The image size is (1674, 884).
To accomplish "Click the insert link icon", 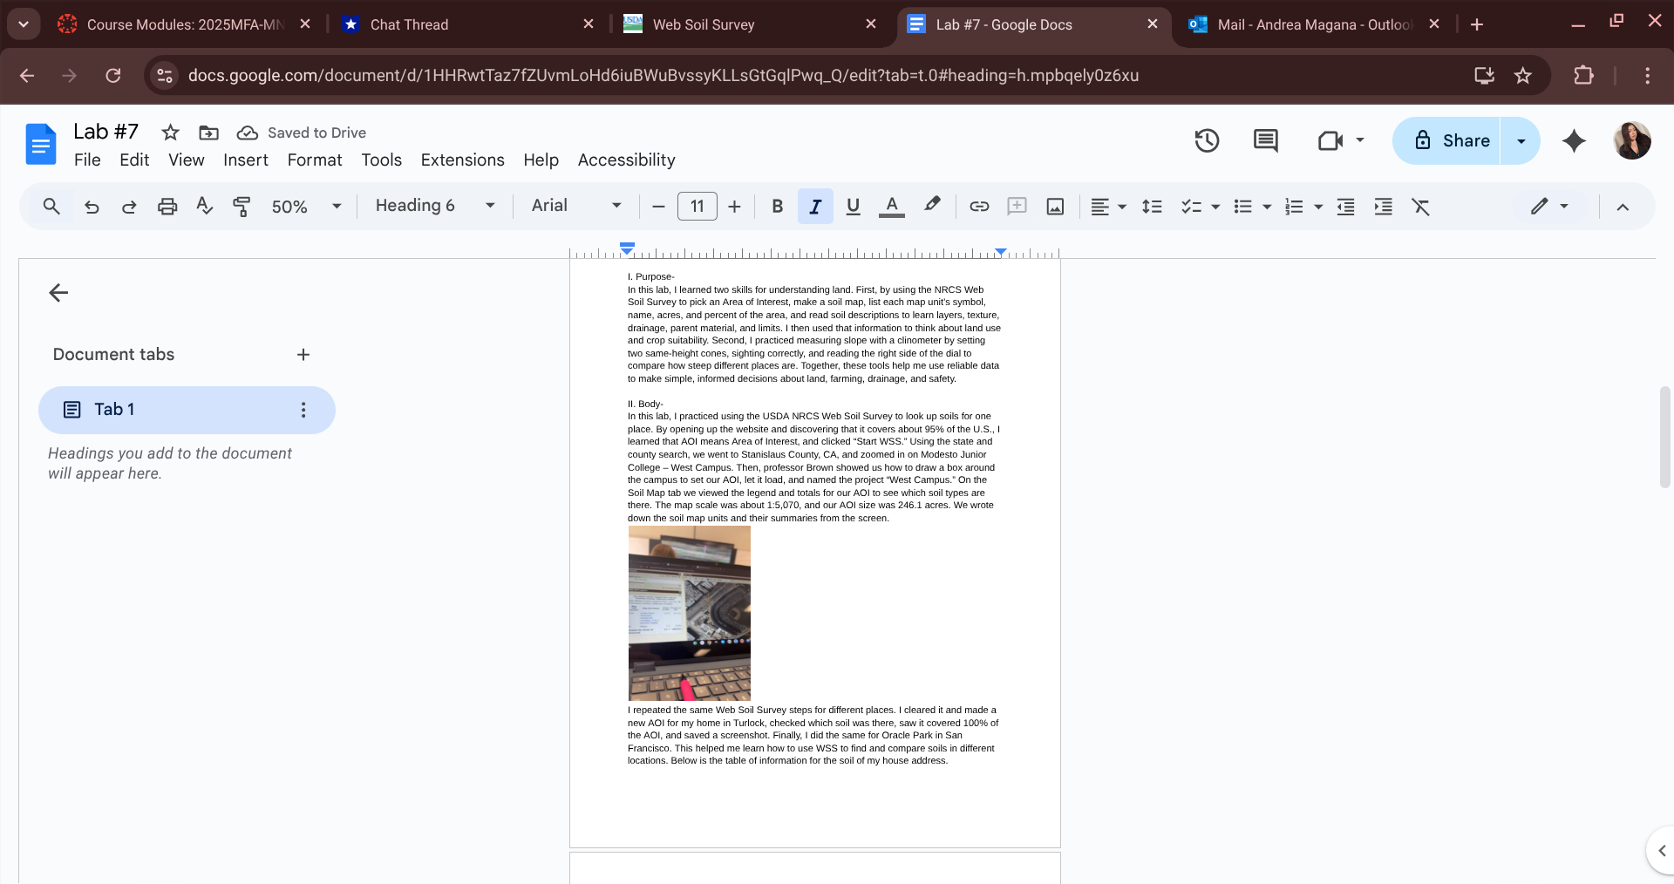I will pos(979,207).
